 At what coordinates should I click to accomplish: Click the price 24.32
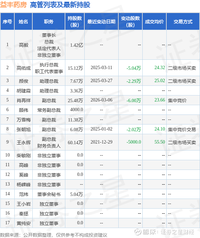160,67
